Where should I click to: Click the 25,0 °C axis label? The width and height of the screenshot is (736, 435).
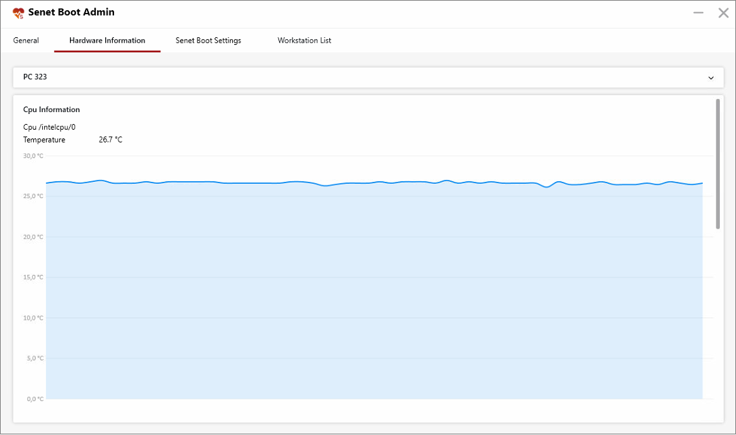pos(33,196)
